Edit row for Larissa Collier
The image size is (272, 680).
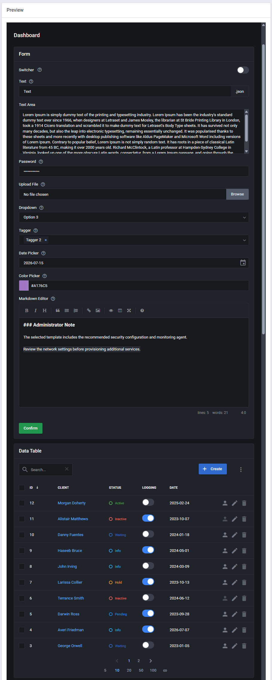235,582
